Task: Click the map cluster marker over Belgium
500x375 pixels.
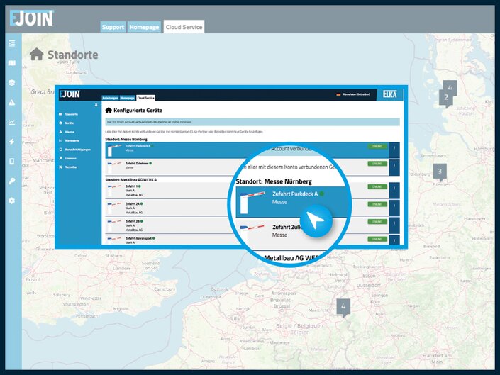Action: 344,307
